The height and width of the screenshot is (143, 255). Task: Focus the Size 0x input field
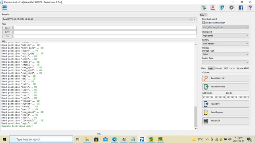coord(237,97)
